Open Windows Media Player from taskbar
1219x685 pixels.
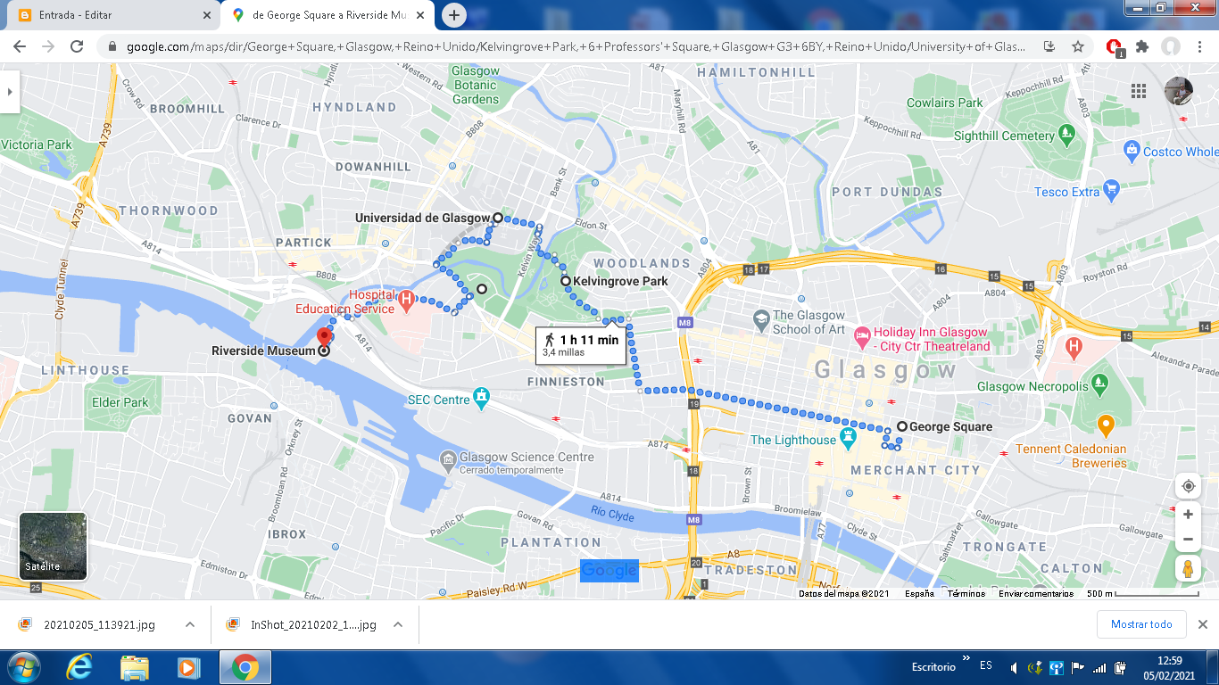(187, 667)
